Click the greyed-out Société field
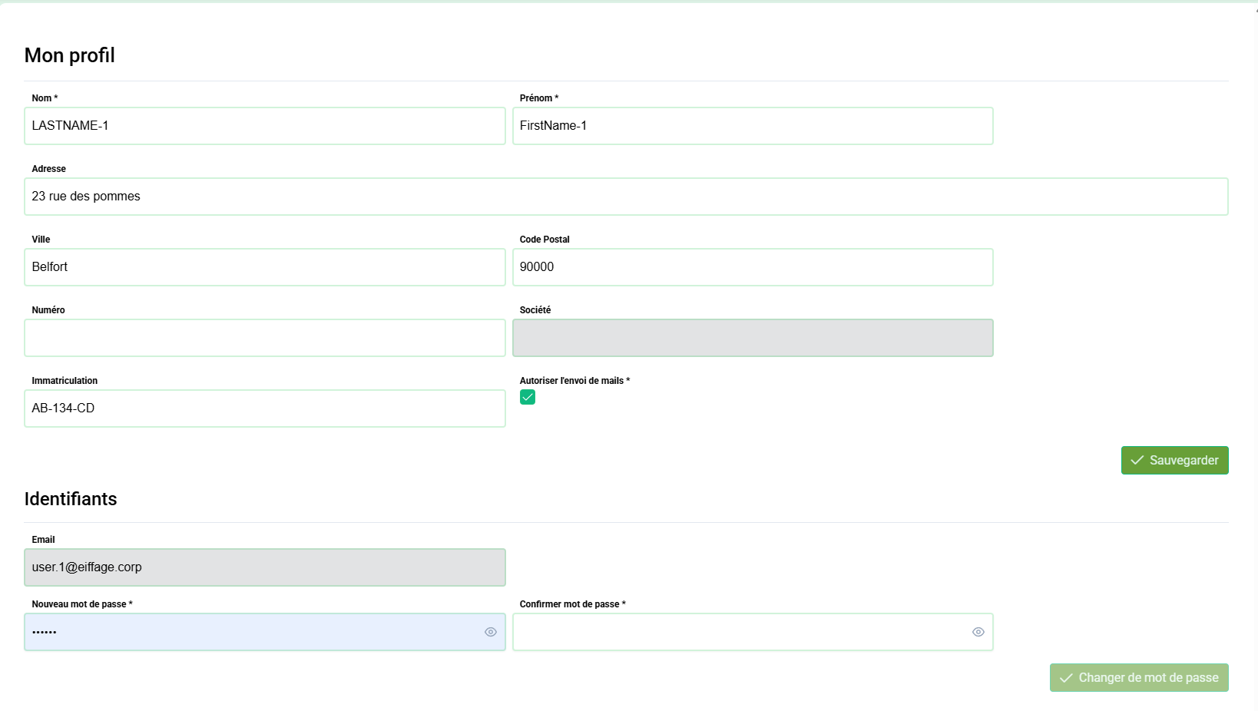Image resolution: width=1258 pixels, height=711 pixels. [752, 338]
